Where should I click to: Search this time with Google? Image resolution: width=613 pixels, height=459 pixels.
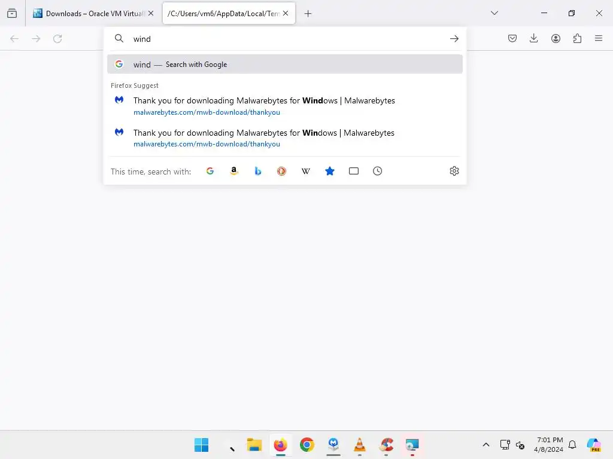click(x=210, y=171)
